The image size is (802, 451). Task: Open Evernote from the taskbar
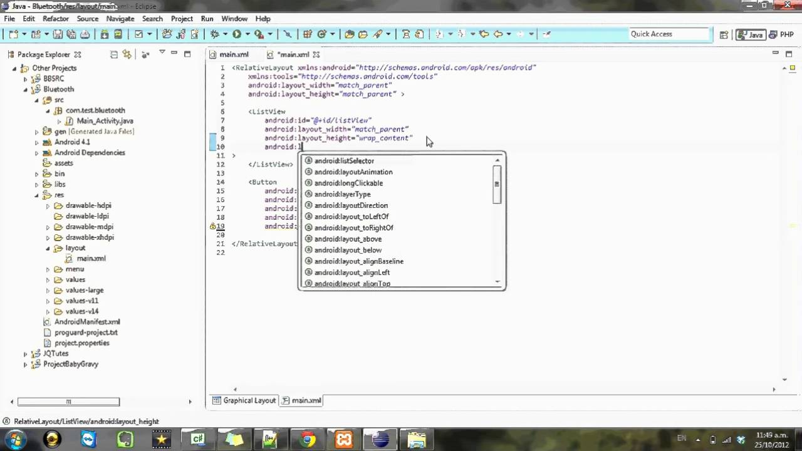(x=125, y=440)
